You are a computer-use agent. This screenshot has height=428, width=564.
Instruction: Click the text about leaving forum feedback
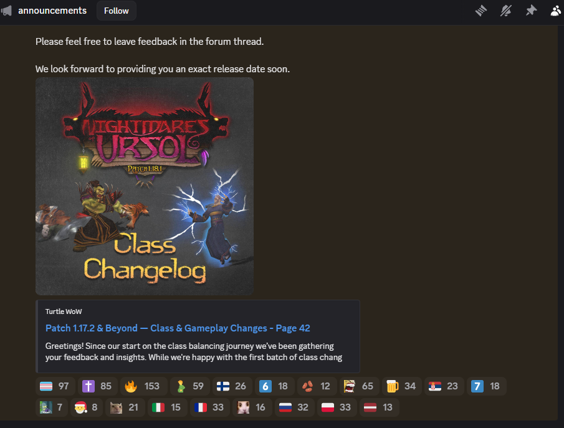coord(150,42)
